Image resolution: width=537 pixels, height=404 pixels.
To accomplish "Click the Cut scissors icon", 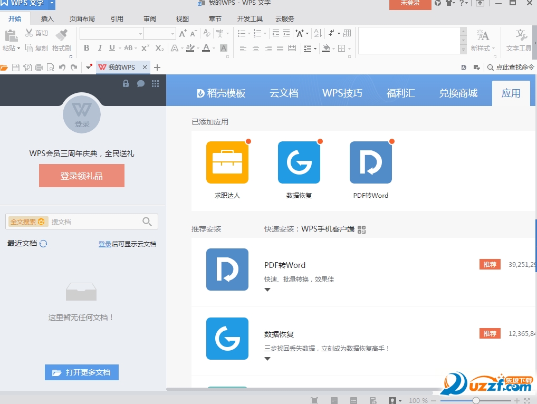I will pos(29,33).
